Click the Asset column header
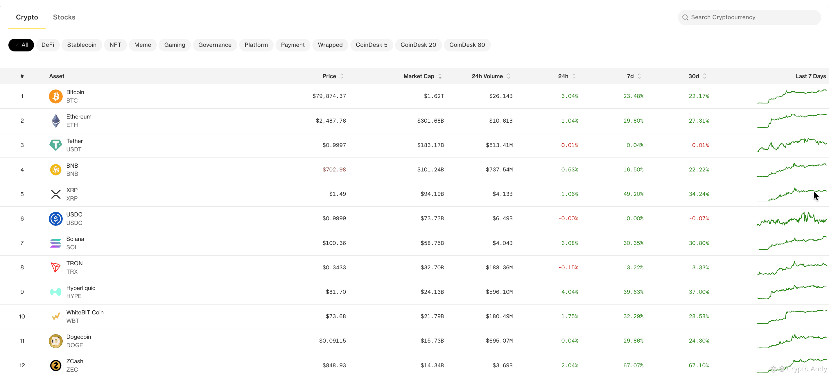Viewport: 829px width, 376px height. coord(57,76)
